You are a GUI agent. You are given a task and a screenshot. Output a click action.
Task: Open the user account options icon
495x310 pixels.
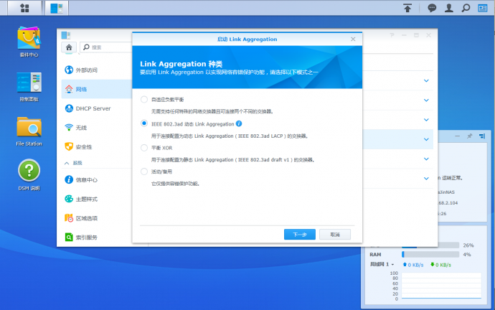[x=448, y=8]
